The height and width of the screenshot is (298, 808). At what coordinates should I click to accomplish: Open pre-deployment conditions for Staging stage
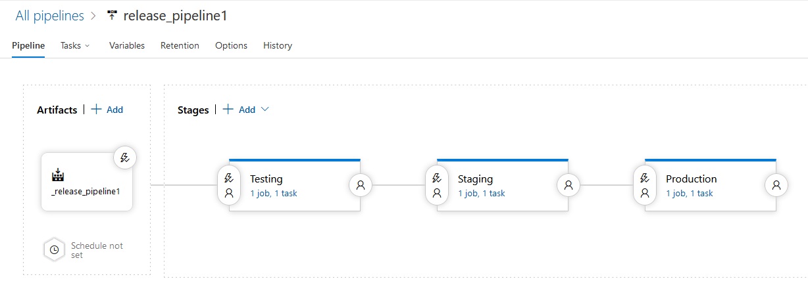point(437,185)
